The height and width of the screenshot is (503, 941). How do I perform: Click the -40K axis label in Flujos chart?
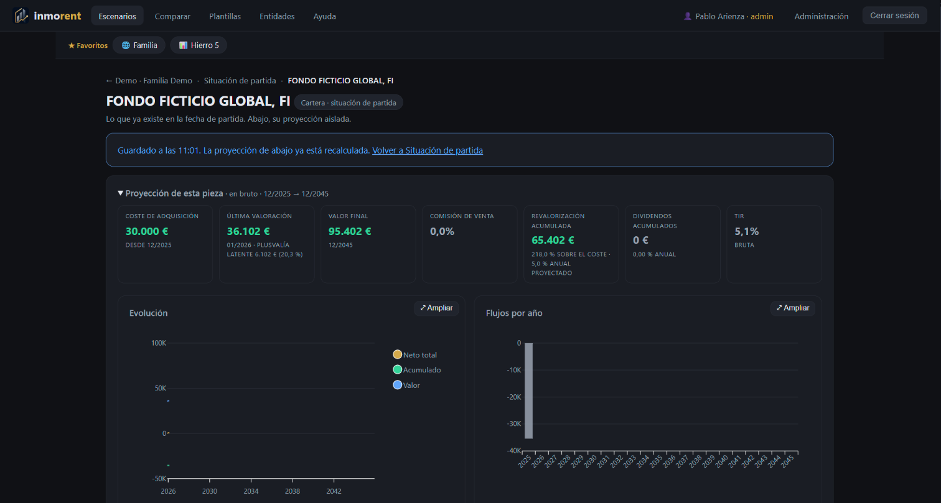pos(513,451)
